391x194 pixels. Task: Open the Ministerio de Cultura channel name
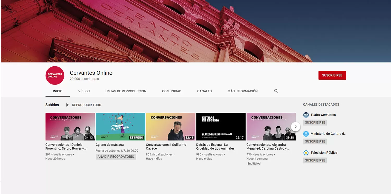328,134
